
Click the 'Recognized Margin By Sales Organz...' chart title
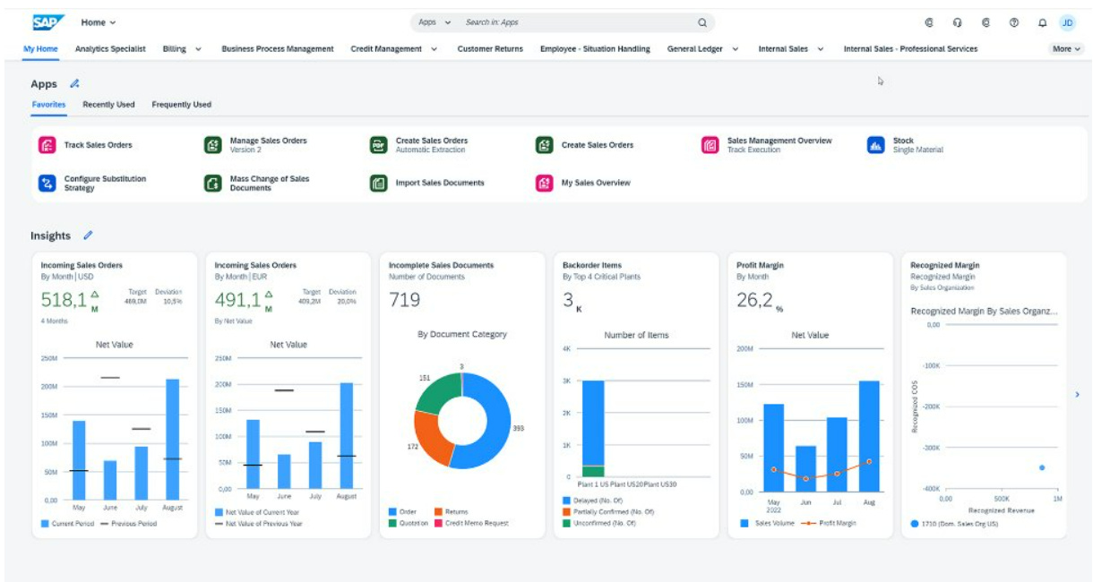(x=984, y=312)
